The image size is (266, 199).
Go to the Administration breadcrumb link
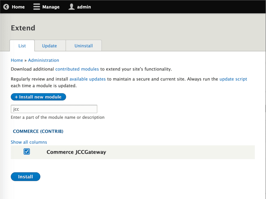[44, 60]
